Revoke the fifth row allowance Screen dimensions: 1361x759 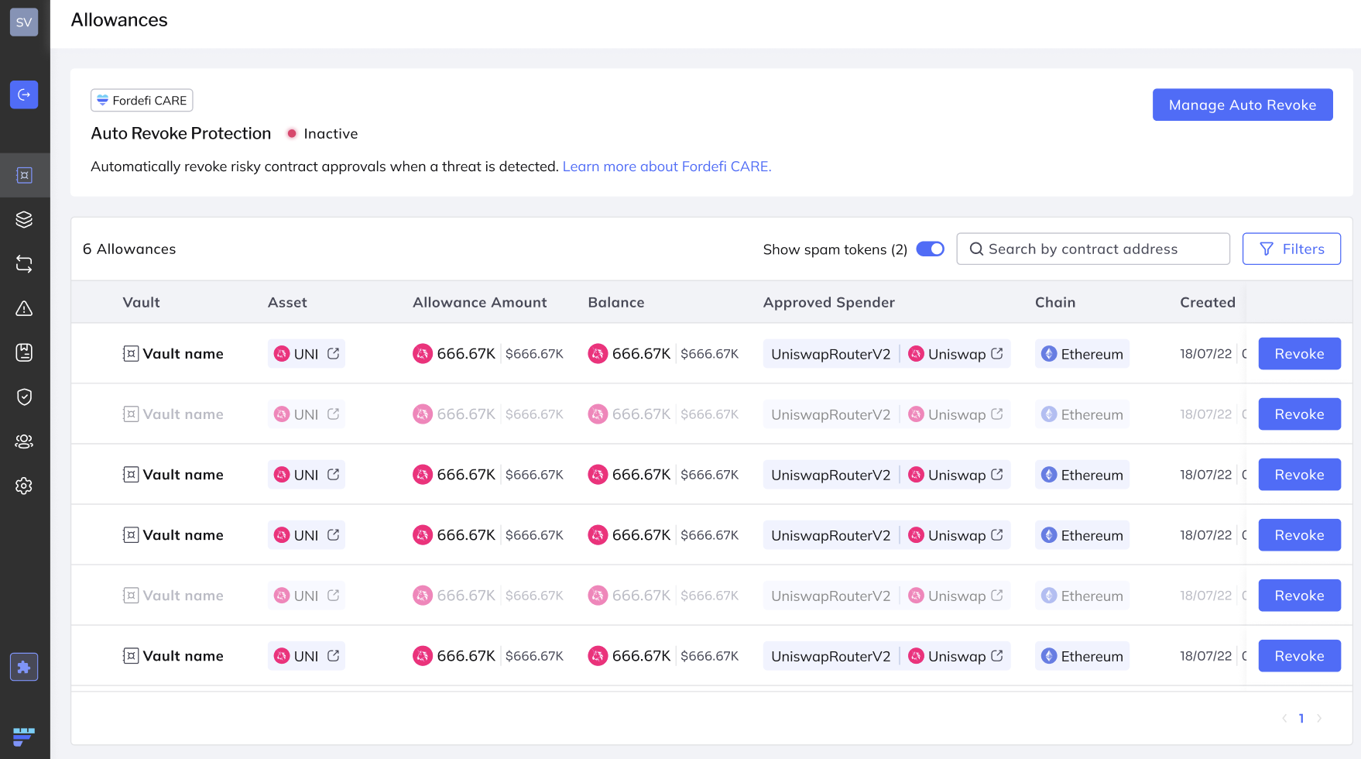(1299, 596)
